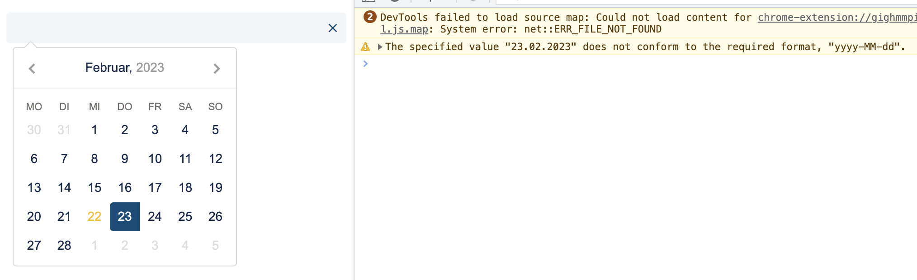This screenshot has height=280, width=917.
Task: Select greyed-out March 5 in last row
Action: (x=216, y=246)
